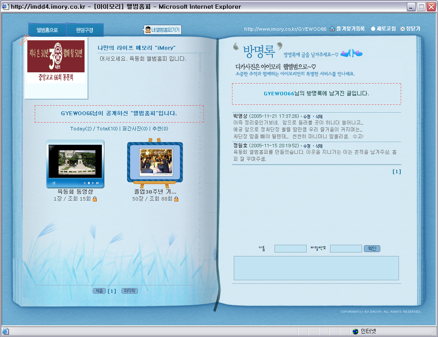Open the 랜덤구경 tab
The height and width of the screenshot is (337, 438).
85,30
